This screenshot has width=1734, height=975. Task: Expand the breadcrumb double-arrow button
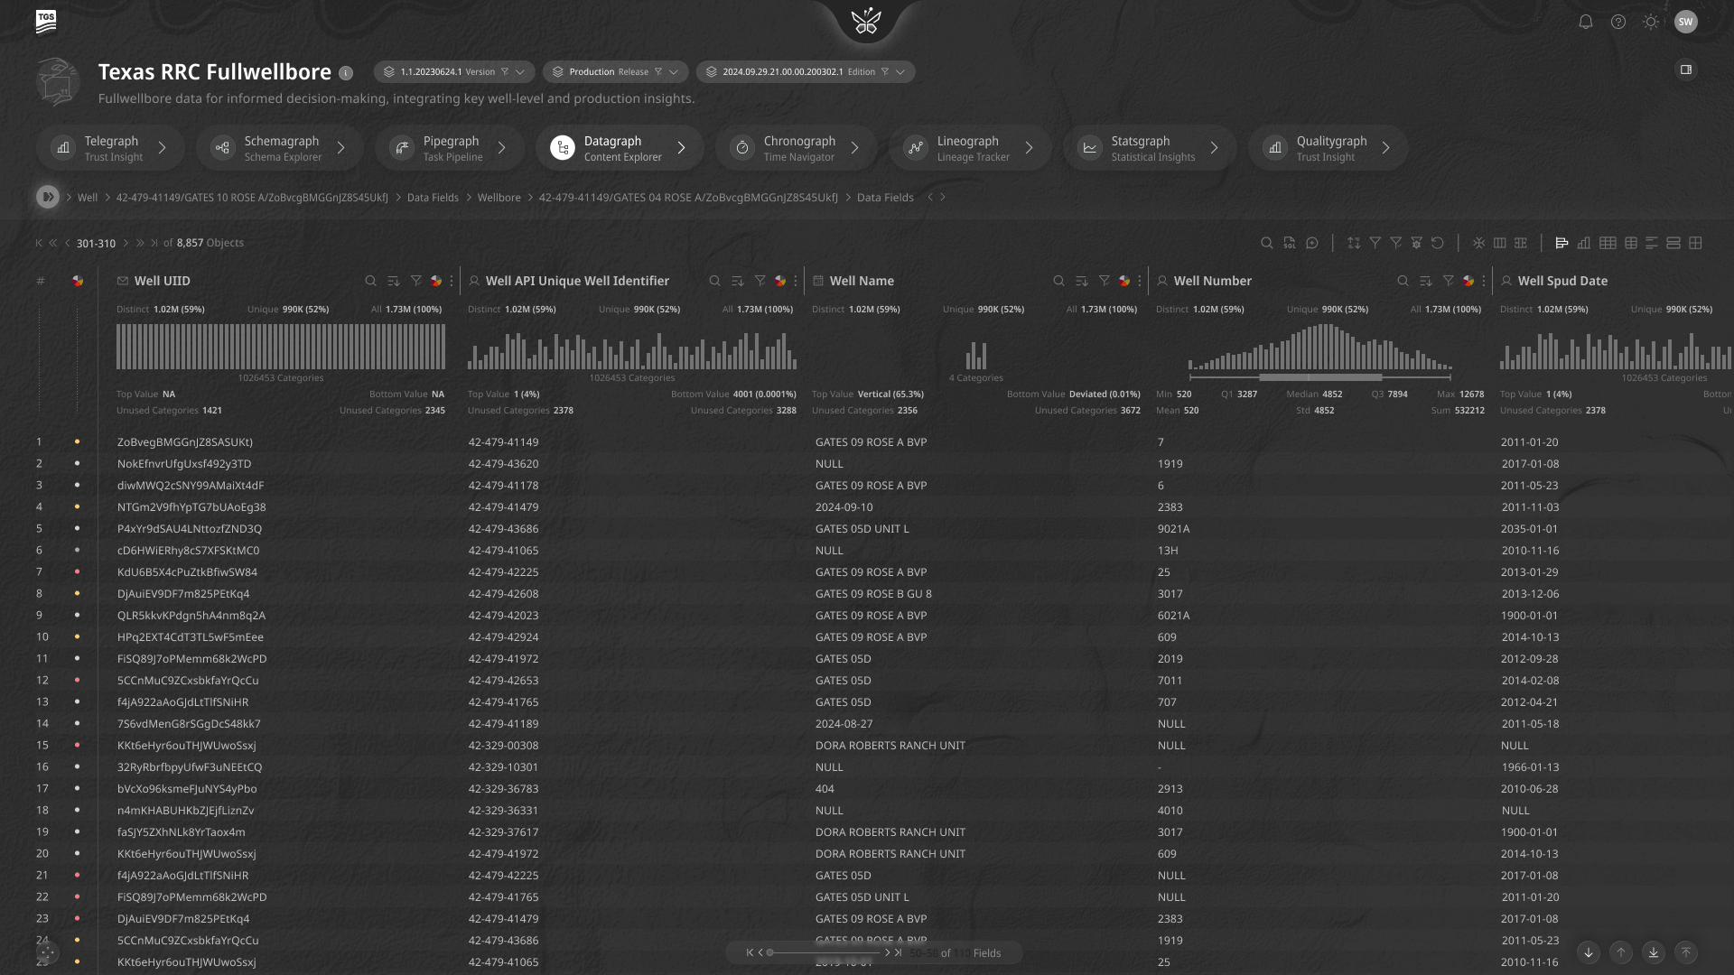point(48,197)
